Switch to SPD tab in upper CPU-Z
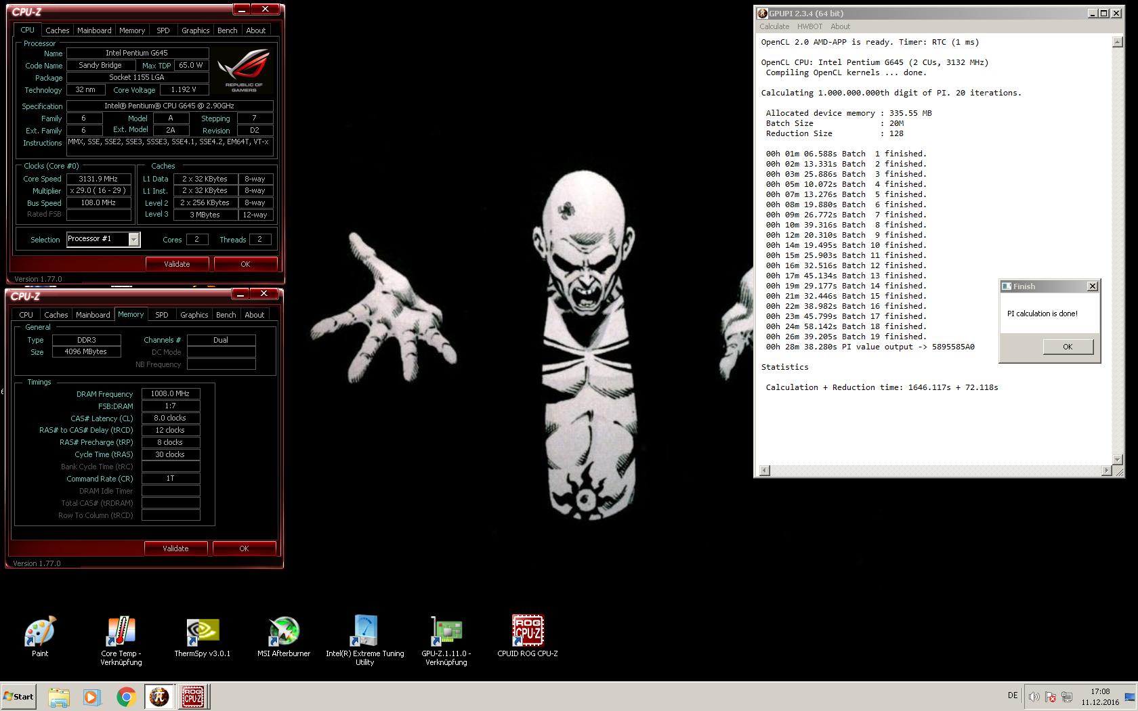 (x=163, y=30)
